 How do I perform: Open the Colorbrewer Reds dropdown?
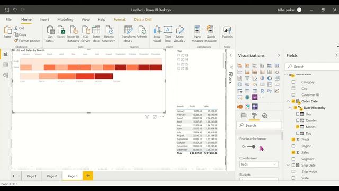(x=258, y=164)
